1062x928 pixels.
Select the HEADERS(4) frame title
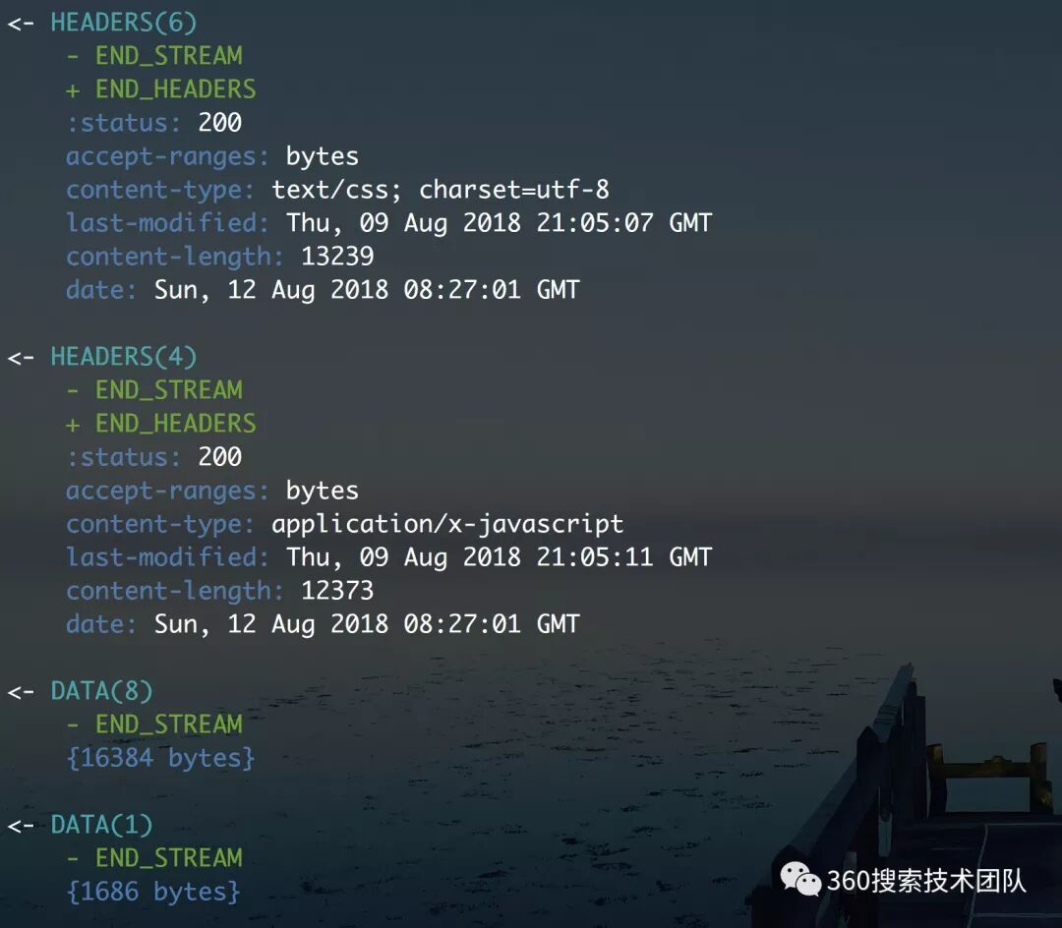pyautogui.click(x=124, y=357)
